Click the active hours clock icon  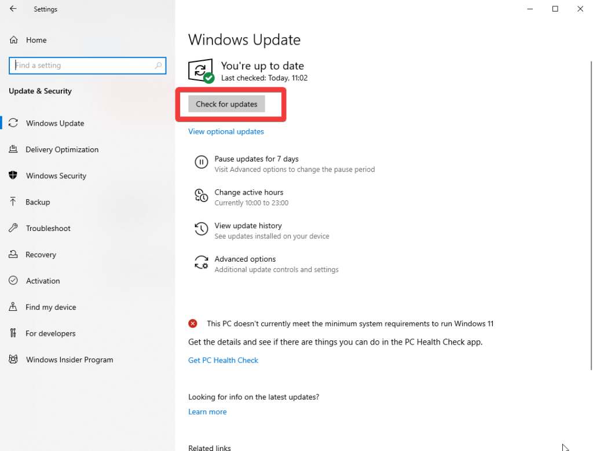(201, 196)
